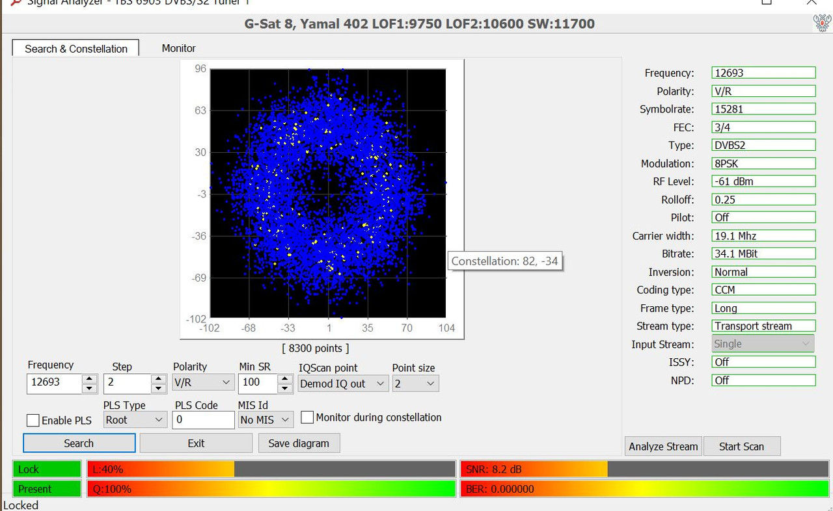Click the Rolloff 0.25 value
The height and width of the screenshot is (511, 833).
pyautogui.click(x=763, y=200)
